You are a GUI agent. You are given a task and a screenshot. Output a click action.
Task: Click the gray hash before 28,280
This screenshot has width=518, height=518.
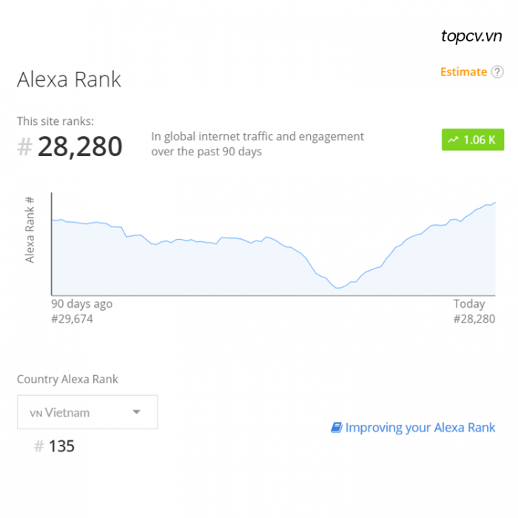24,147
